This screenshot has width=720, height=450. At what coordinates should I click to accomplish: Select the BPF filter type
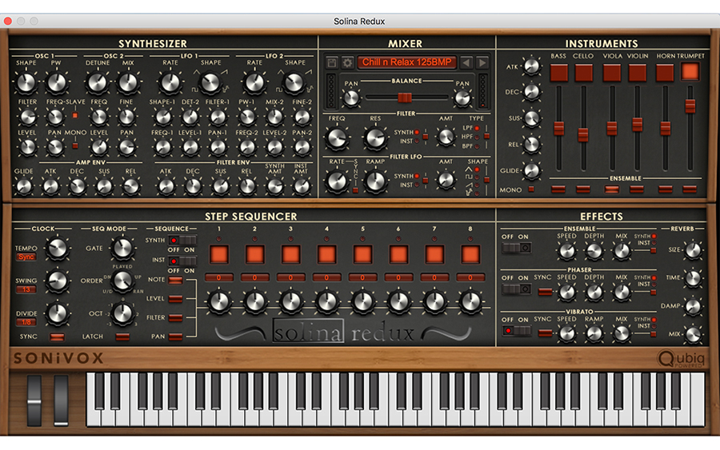(477, 146)
